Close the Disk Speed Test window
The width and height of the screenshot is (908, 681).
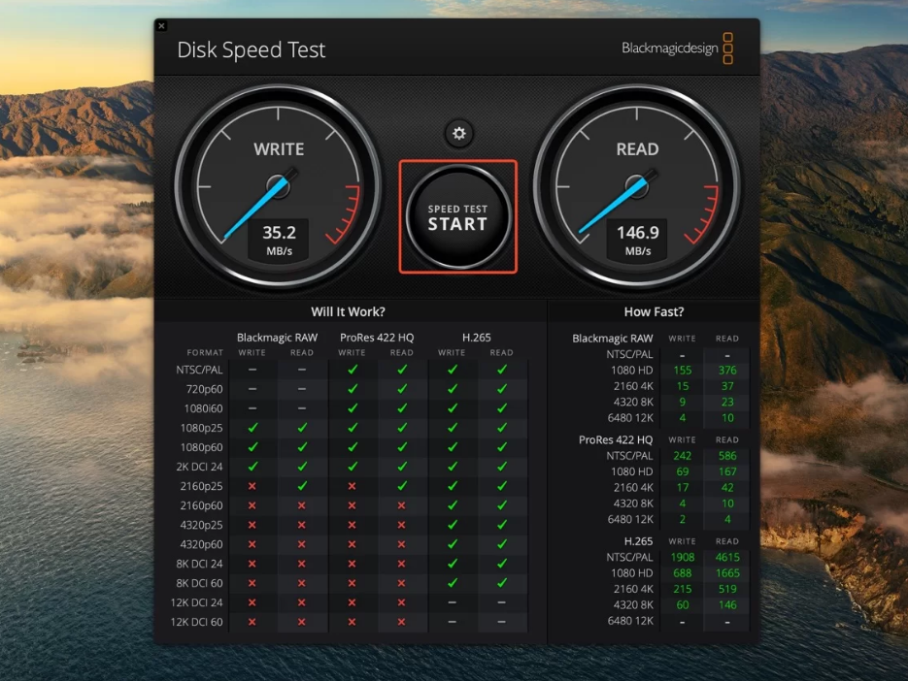(161, 25)
